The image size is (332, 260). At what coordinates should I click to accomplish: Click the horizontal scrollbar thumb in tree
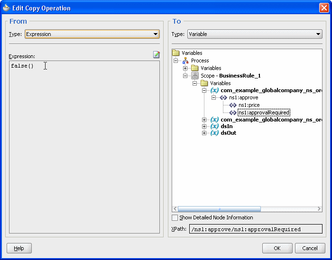pyautogui.click(x=219, y=209)
